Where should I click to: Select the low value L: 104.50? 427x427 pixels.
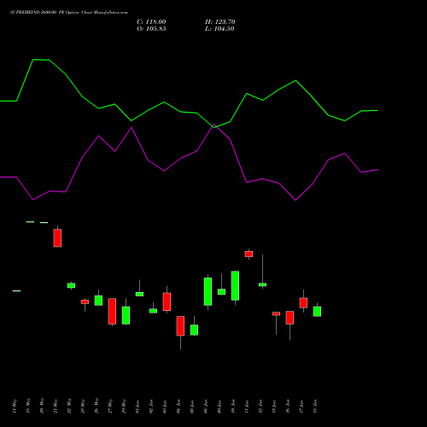219,29
